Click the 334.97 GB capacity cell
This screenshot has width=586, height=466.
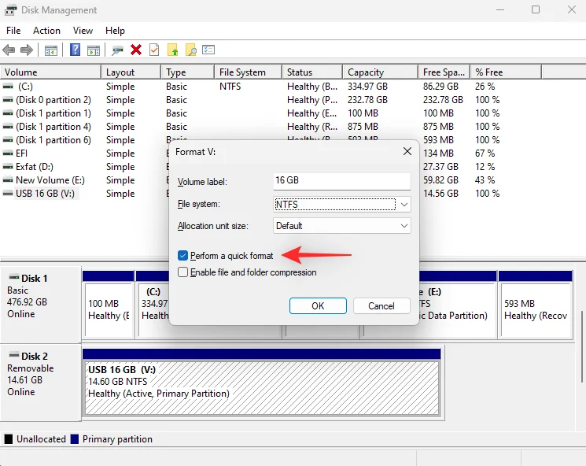coord(367,87)
